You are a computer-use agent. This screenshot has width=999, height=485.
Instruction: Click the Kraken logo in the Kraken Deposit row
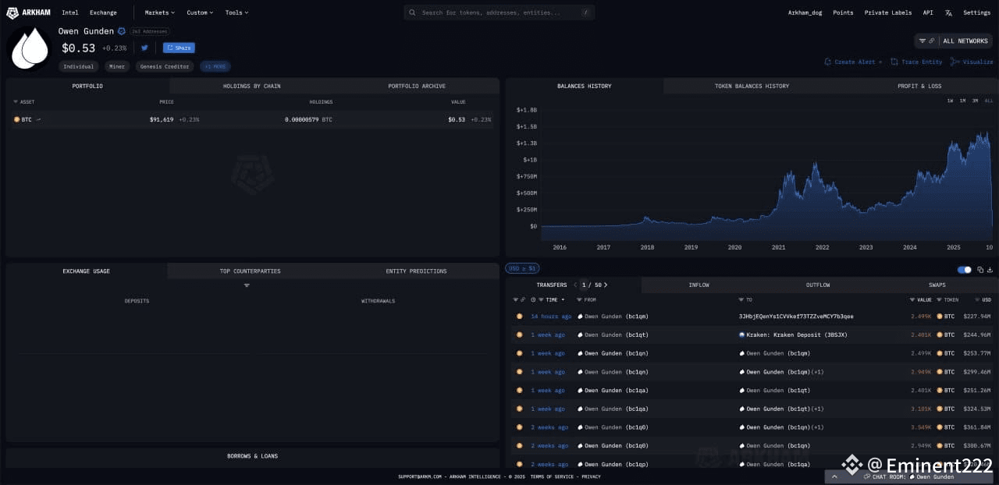coord(741,335)
